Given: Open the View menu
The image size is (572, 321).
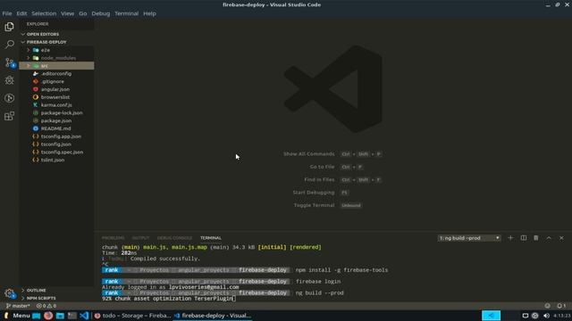Looking at the screenshot, I should [67, 13].
